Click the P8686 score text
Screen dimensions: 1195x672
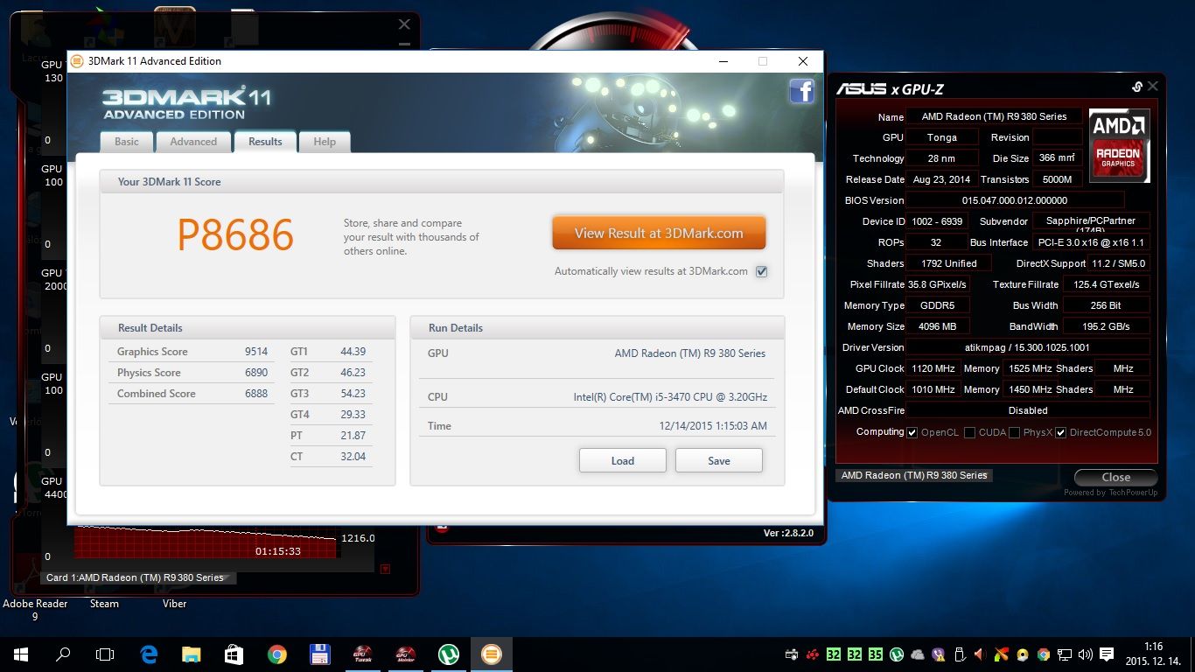[x=235, y=234]
